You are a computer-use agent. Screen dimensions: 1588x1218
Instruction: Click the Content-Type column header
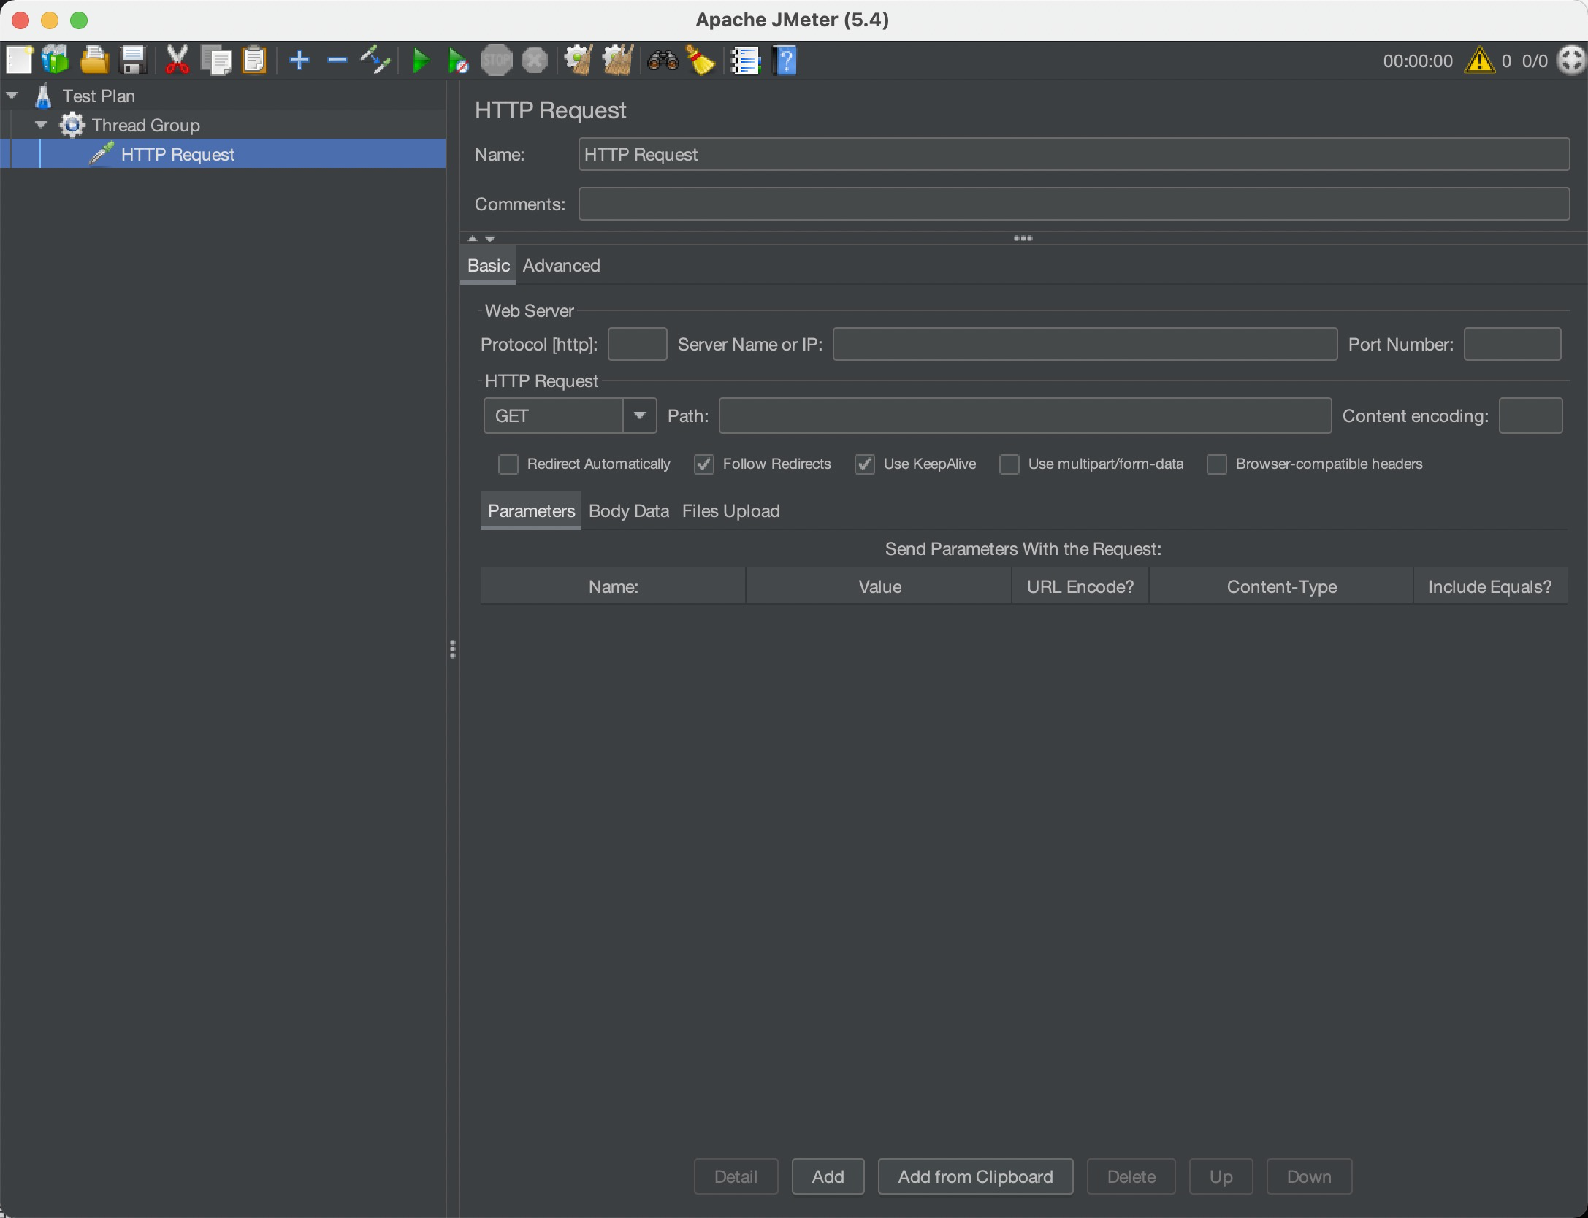click(x=1282, y=586)
